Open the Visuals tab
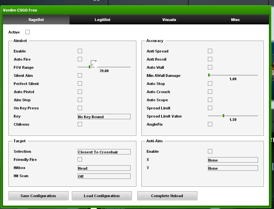274x209 pixels. pyautogui.click(x=169, y=20)
